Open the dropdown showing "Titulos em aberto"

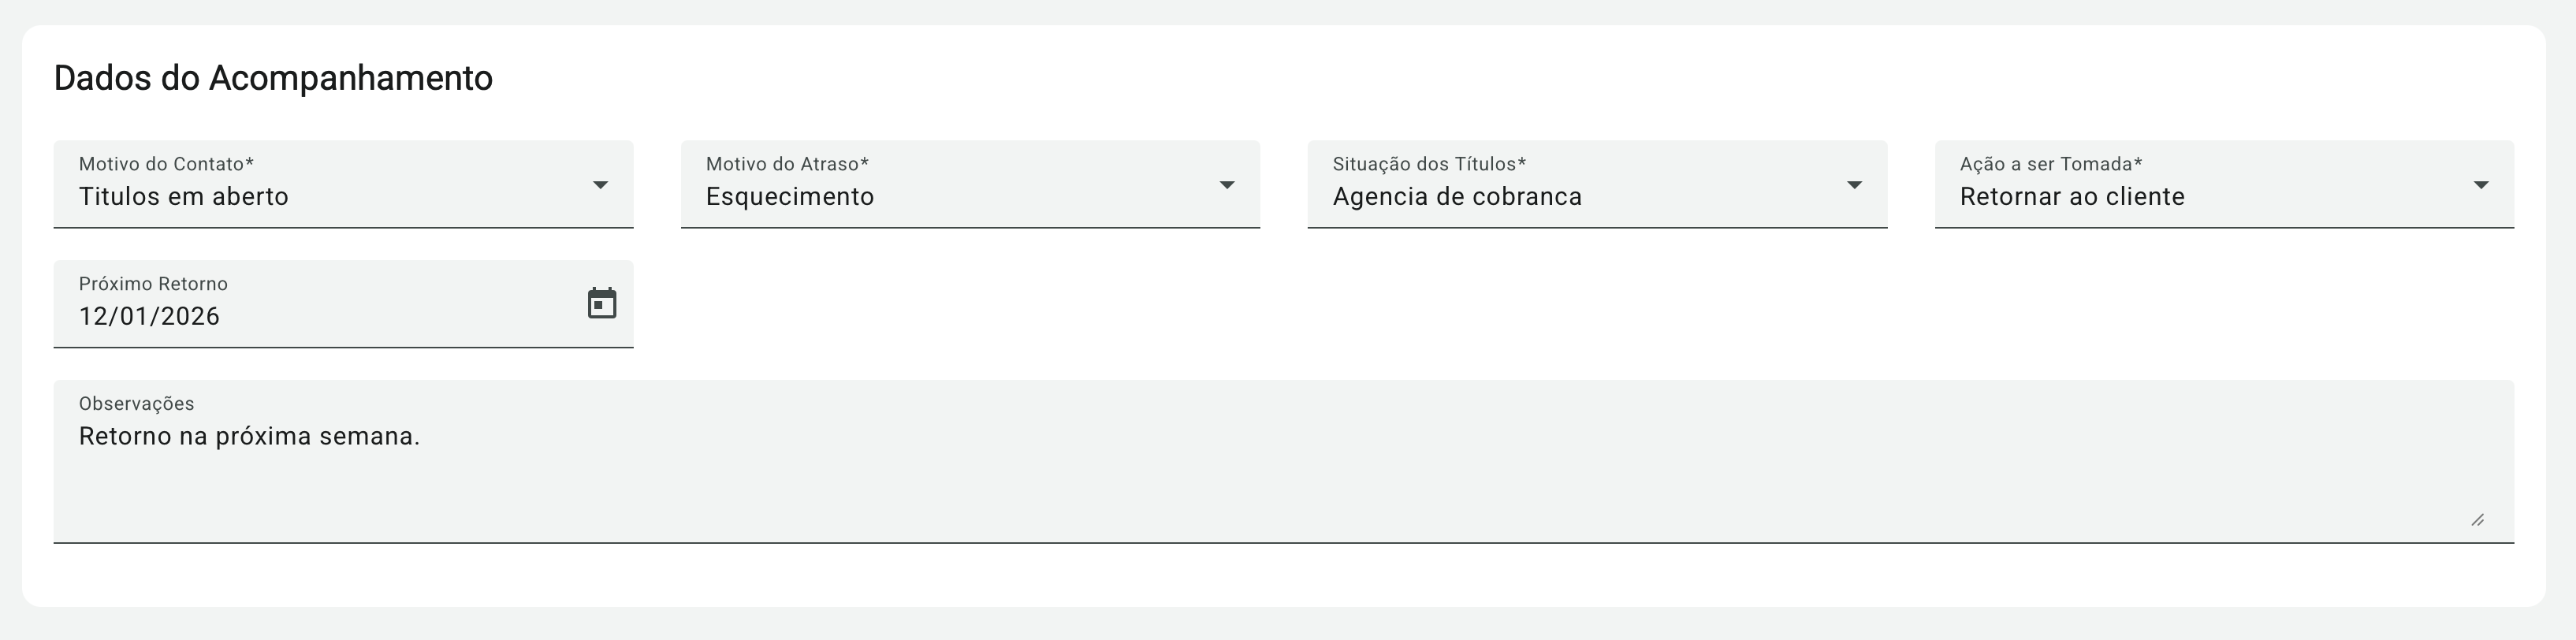pos(184,197)
